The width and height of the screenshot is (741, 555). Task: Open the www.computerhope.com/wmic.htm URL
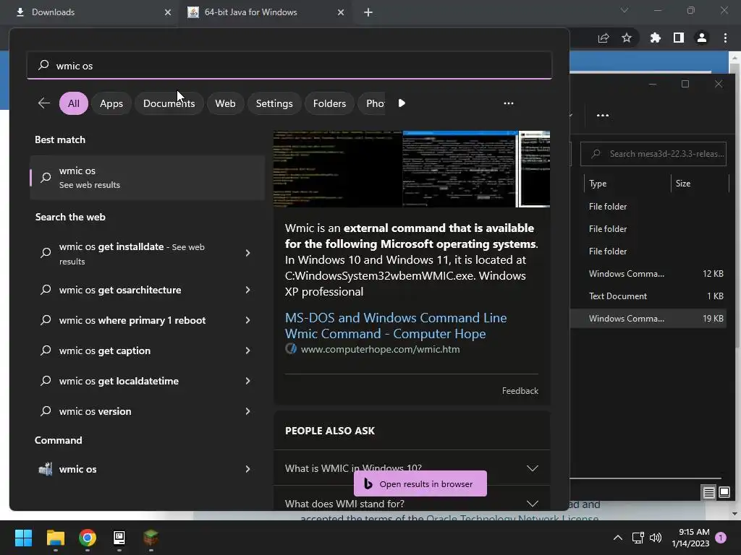[380, 349]
